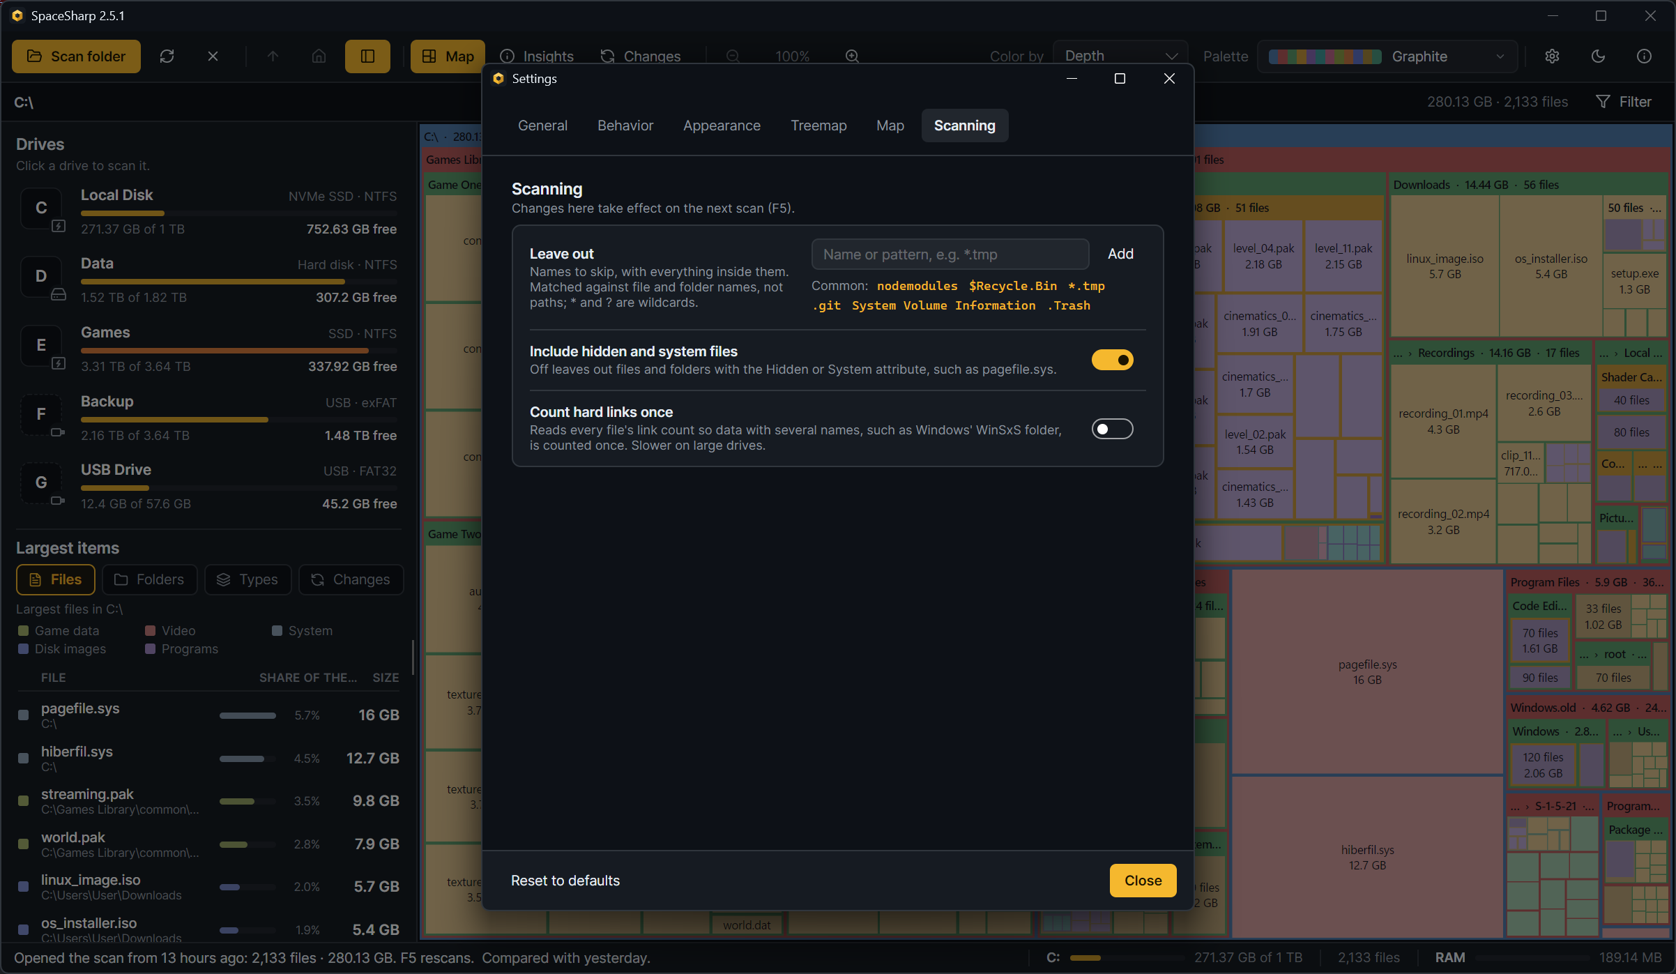This screenshot has width=1676, height=974.
Task: Open the Filter funnel button
Action: pyautogui.click(x=1623, y=102)
